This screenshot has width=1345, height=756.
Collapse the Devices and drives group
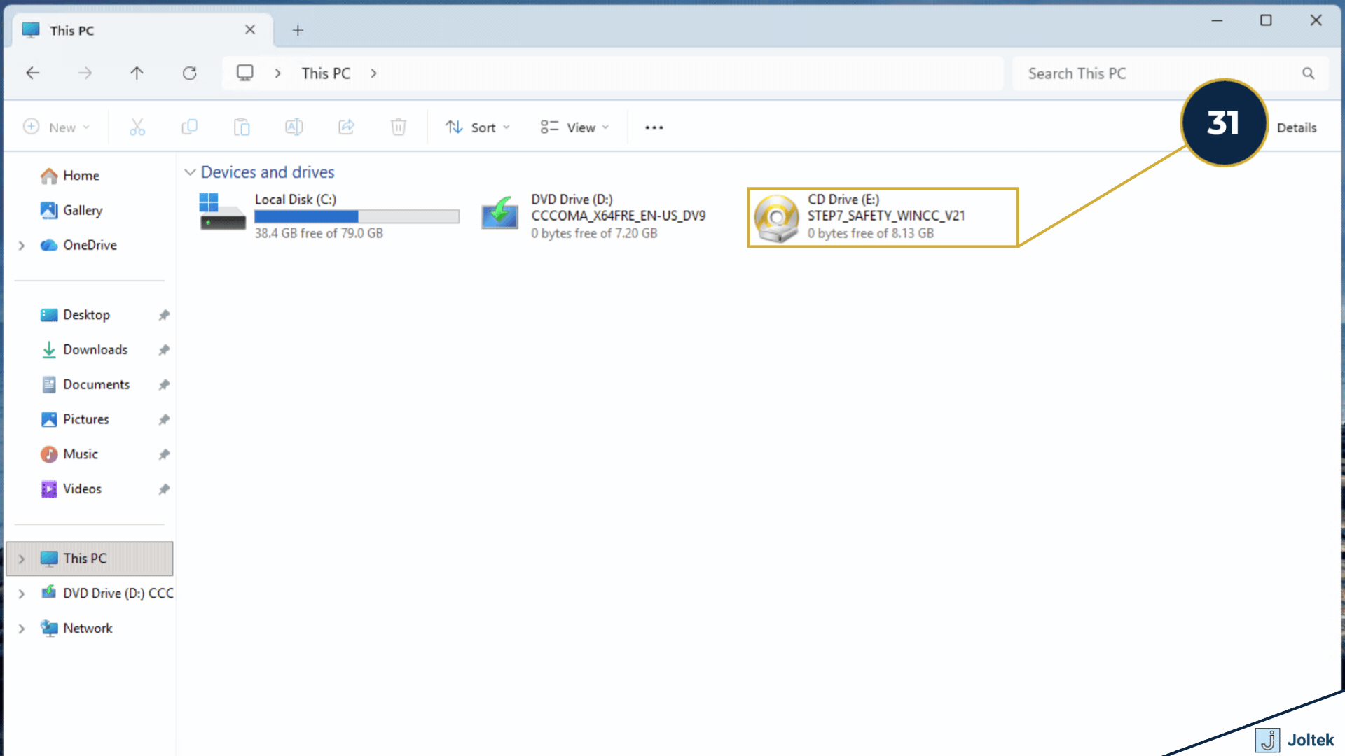190,172
